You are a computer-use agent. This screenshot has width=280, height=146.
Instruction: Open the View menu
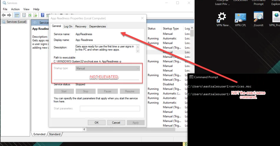(26, 9)
